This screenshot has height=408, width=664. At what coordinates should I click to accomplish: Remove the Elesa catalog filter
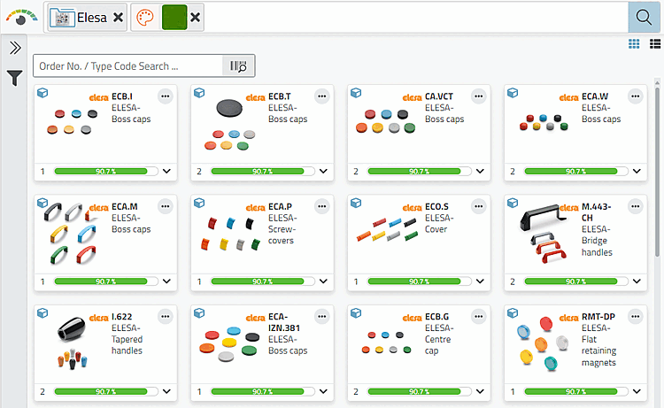(x=118, y=18)
